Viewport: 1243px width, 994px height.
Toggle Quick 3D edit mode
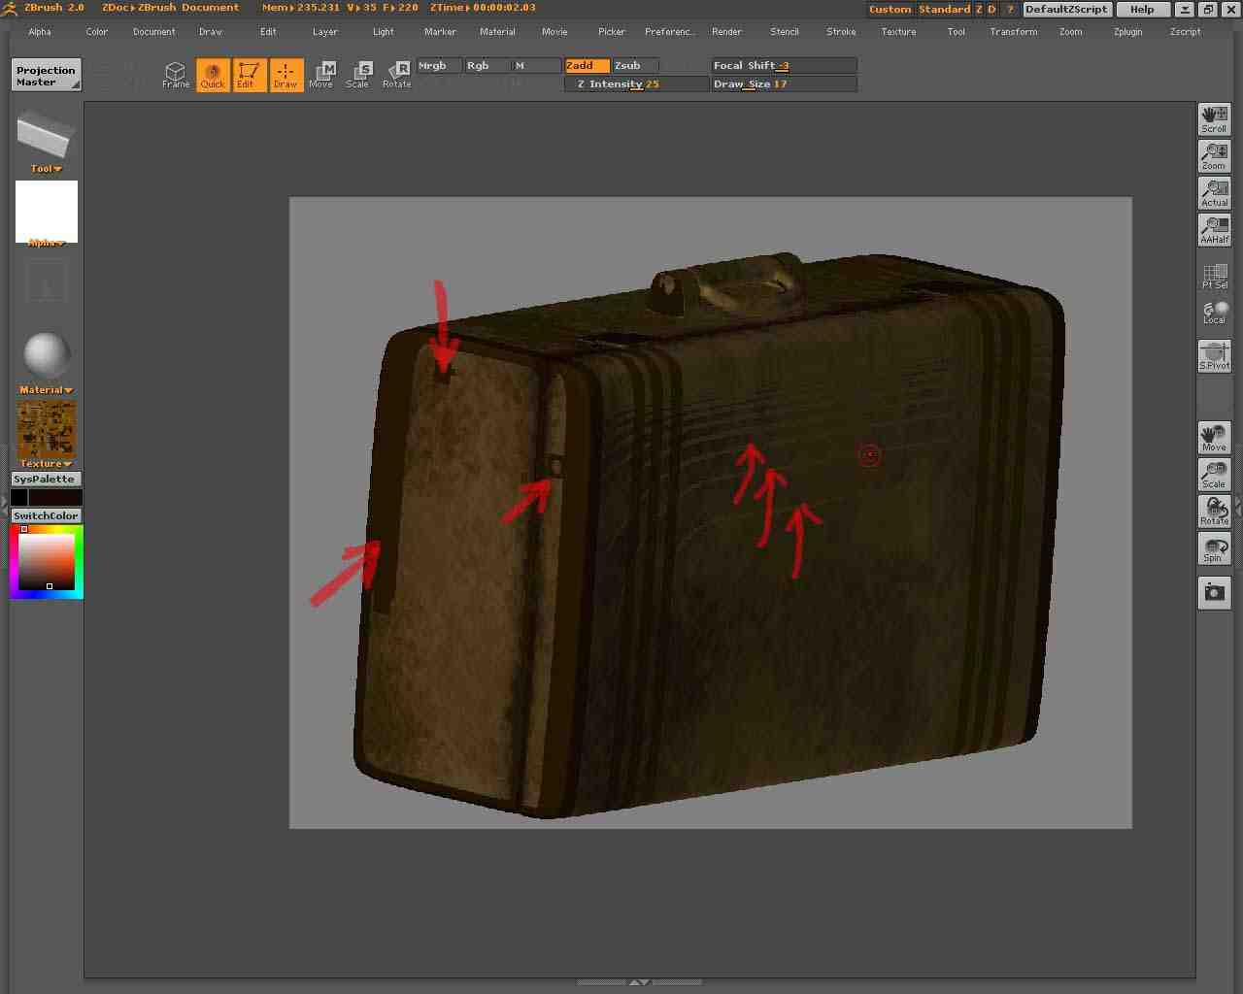pos(213,75)
